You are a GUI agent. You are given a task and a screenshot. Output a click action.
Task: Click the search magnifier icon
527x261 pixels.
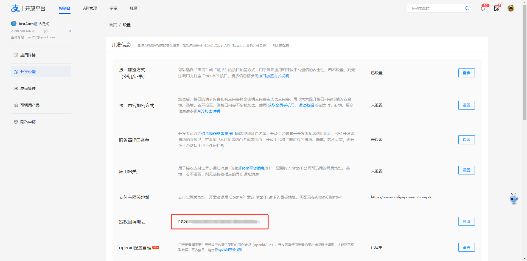point(467,8)
